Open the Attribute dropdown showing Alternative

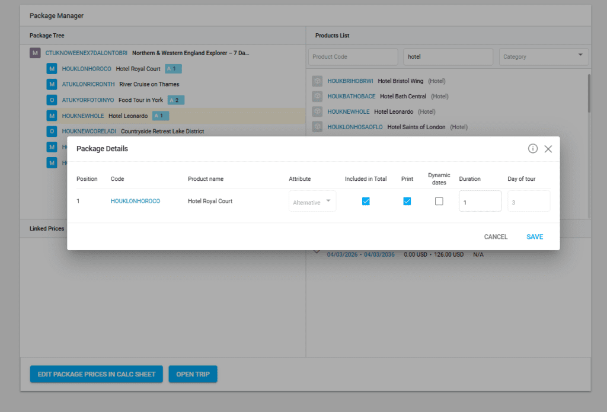point(312,202)
